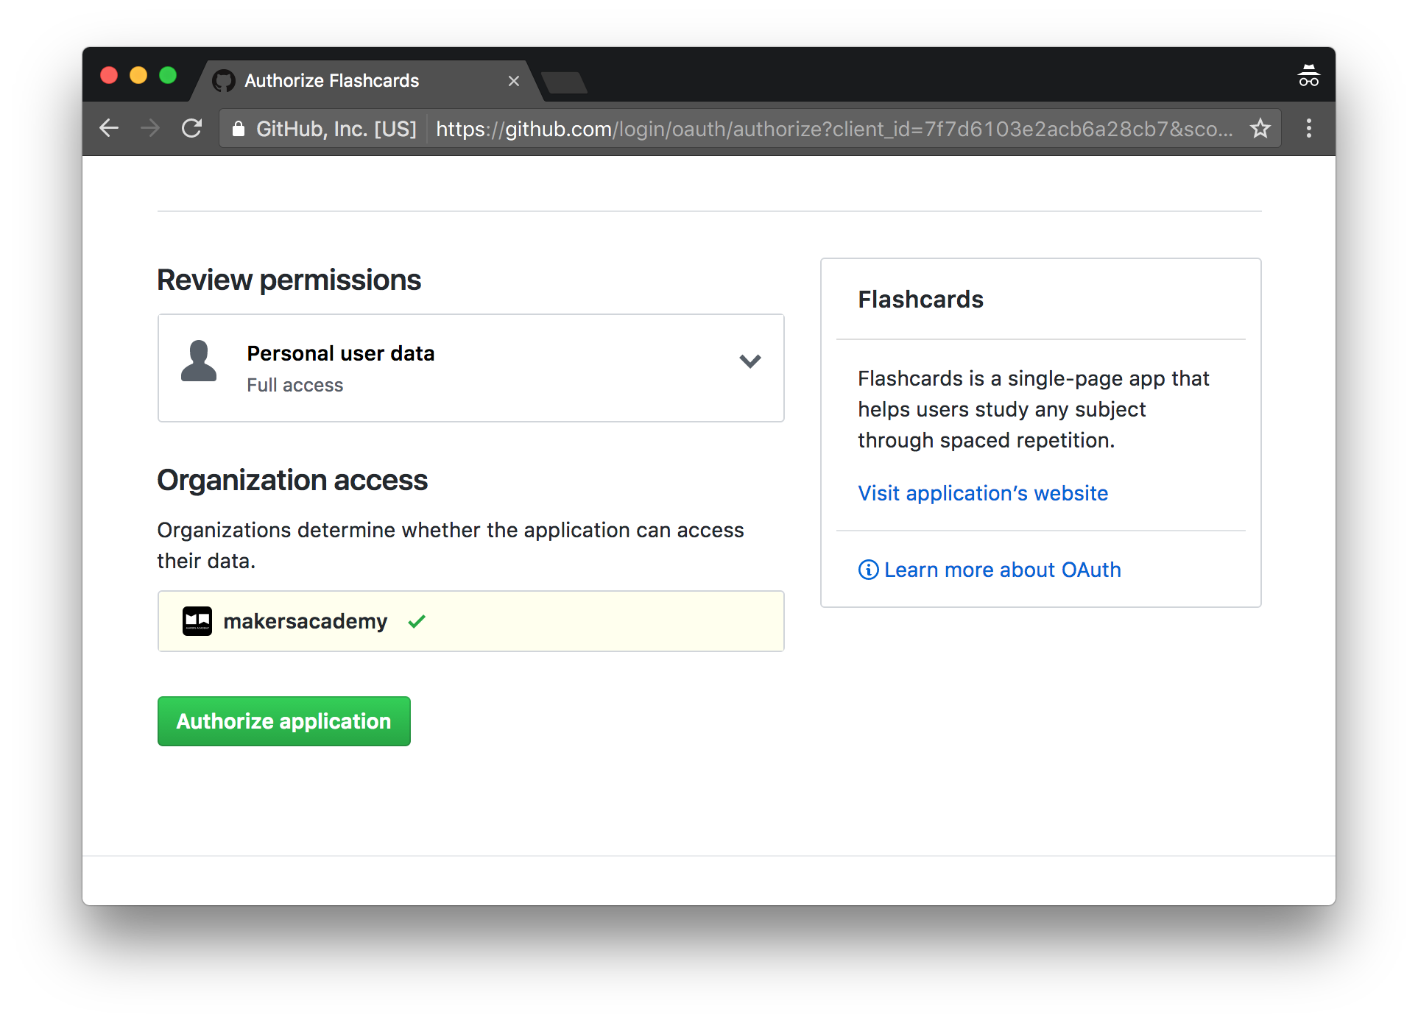The image size is (1418, 1023).
Task: Click the Flashcards app title
Action: 920,300
